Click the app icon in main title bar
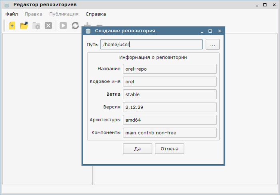This screenshot has height=195, width=280. coord(6,5)
